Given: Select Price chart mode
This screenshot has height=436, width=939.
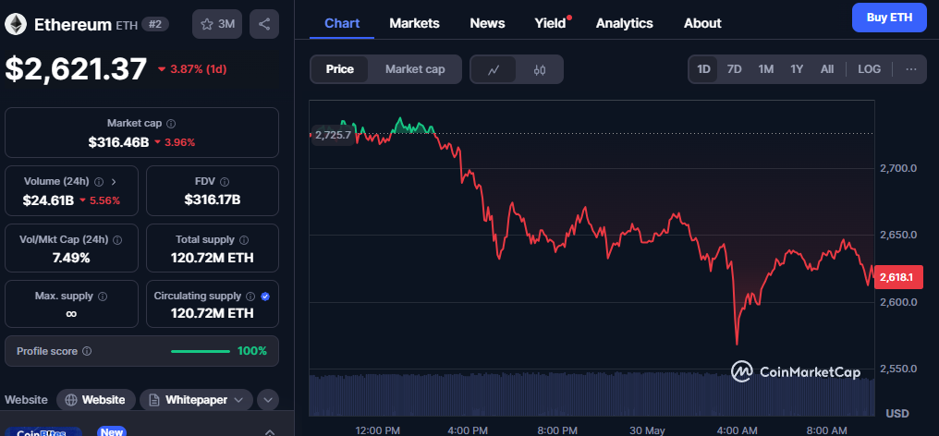Looking at the screenshot, I should (339, 69).
